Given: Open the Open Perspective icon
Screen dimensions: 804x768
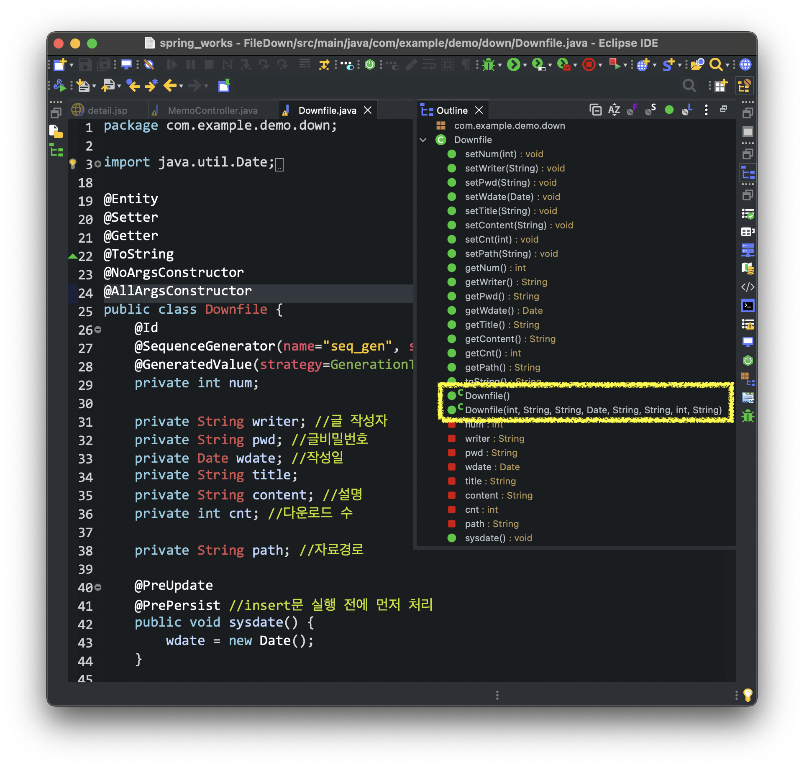Looking at the screenshot, I should click(720, 86).
